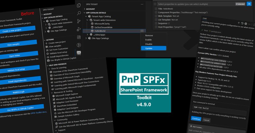Click Continue to run npm run build

(196, 119)
